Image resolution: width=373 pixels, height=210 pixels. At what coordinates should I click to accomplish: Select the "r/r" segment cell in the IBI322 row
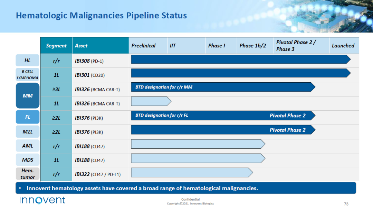[56, 174]
